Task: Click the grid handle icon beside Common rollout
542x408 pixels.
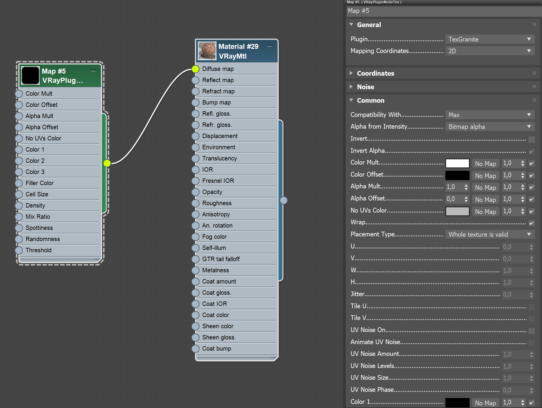Action: click(x=534, y=100)
